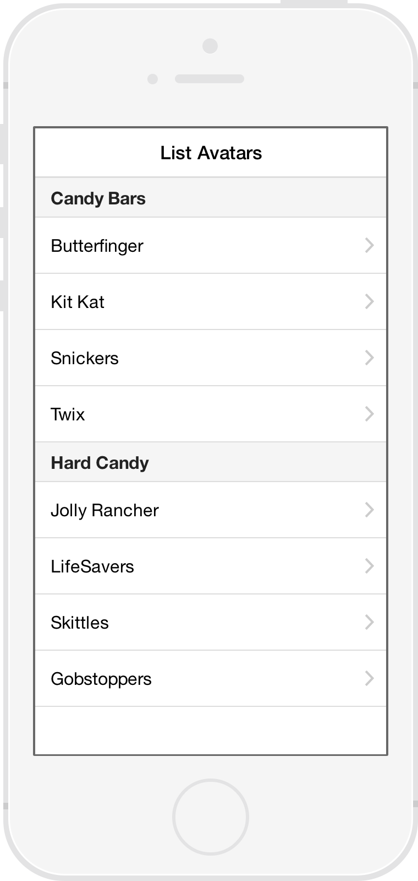Click the chevron arrow beside Butterfinger
The image size is (418, 881).
(370, 245)
